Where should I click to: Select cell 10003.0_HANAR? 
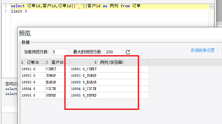click(110, 82)
